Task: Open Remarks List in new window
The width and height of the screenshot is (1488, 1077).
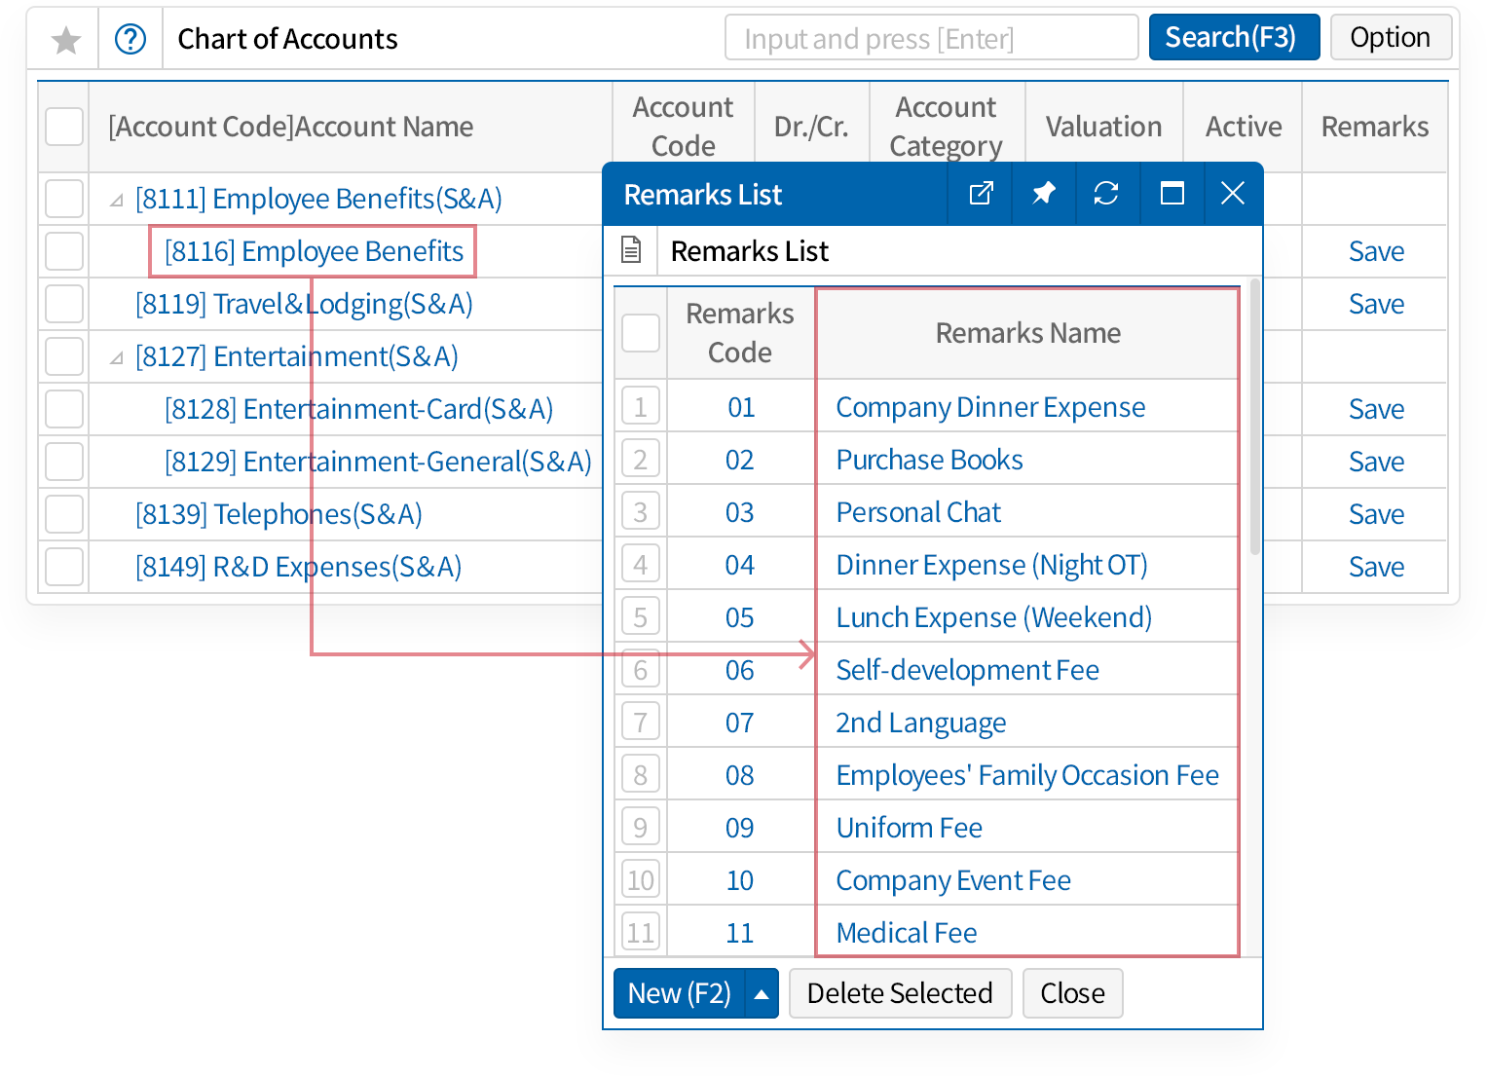Action: (x=981, y=194)
